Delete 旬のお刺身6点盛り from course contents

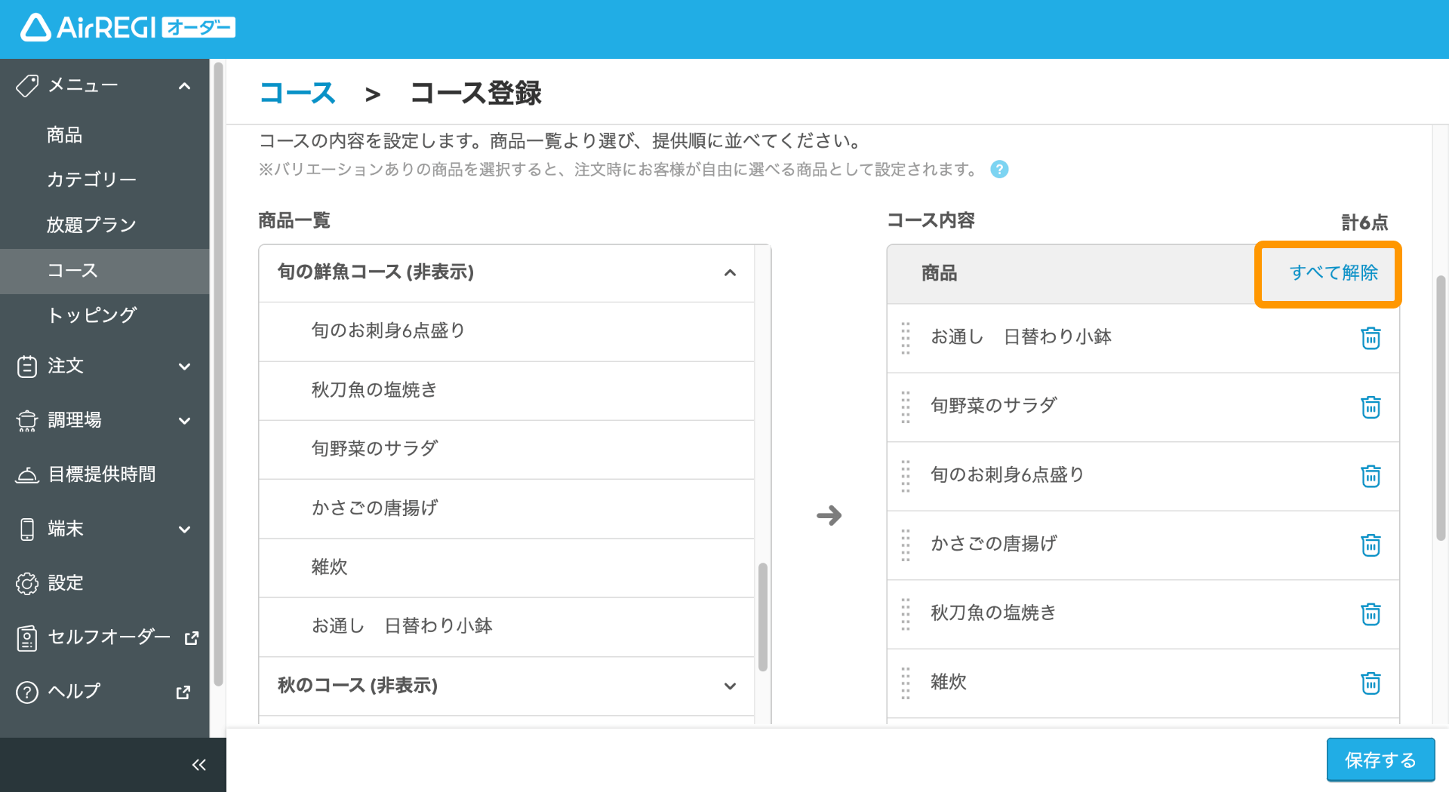(1371, 476)
